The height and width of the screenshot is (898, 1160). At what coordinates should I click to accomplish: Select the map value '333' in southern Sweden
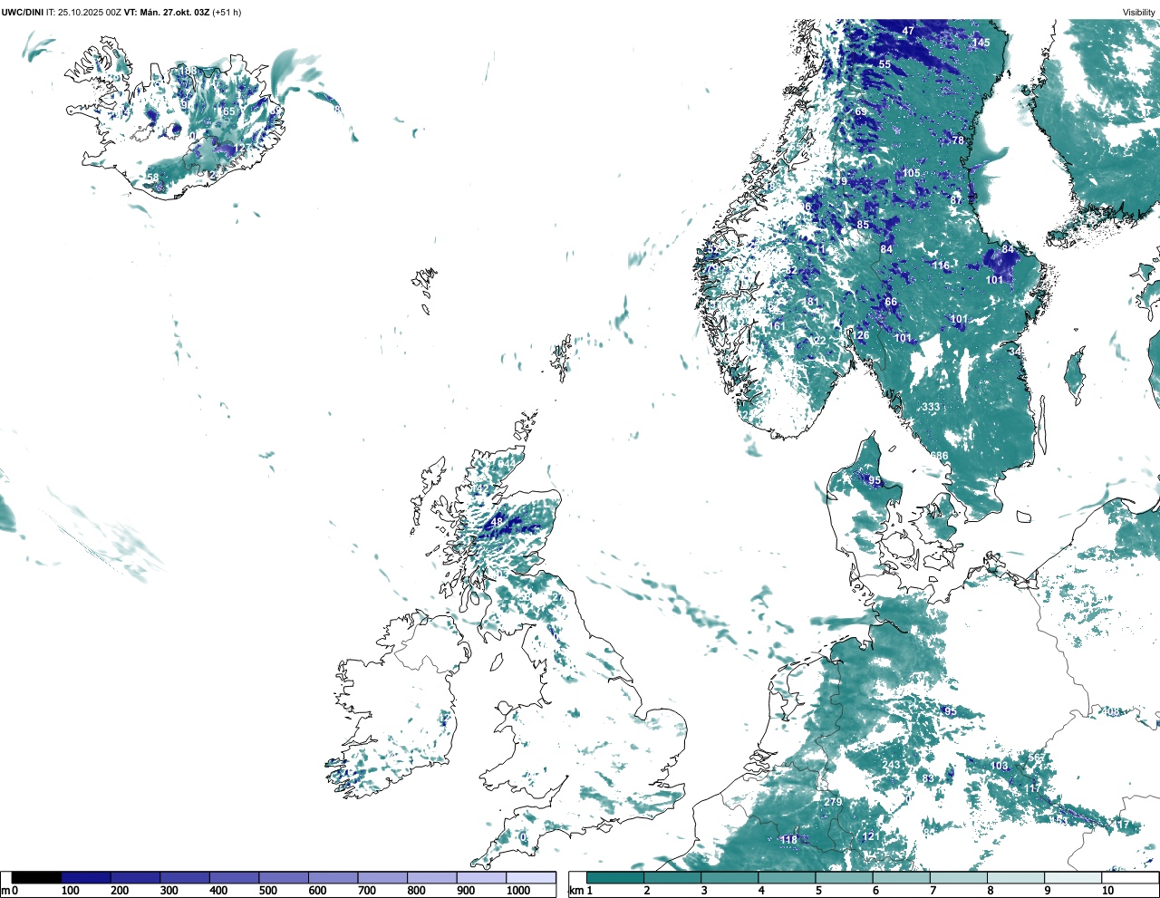(x=931, y=407)
